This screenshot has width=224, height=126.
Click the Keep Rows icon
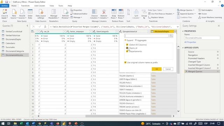tap(114, 12)
